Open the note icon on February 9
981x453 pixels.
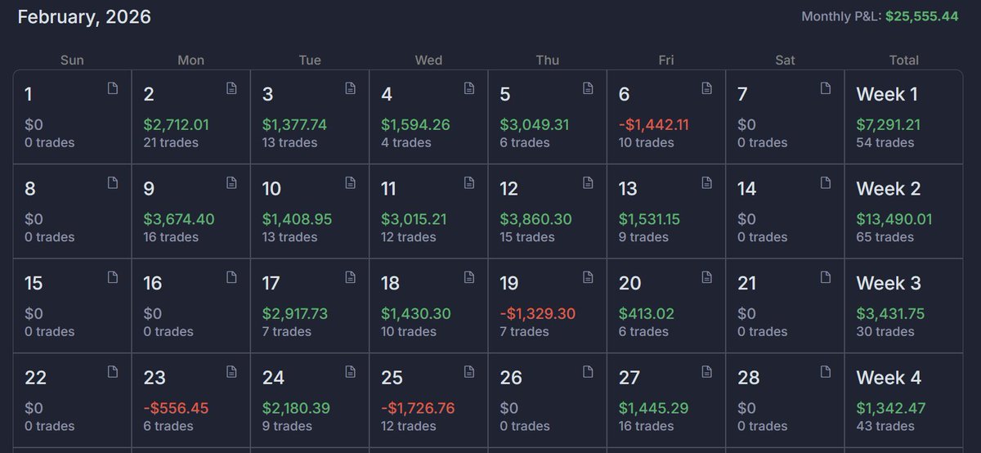coord(232,182)
